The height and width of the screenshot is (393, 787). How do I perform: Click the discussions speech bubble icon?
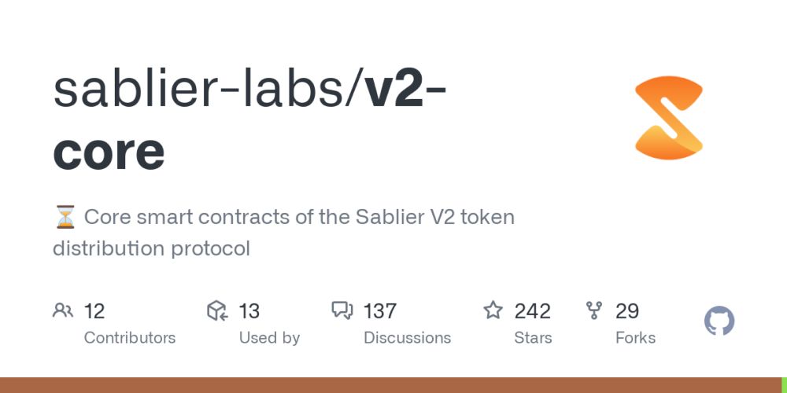342,311
